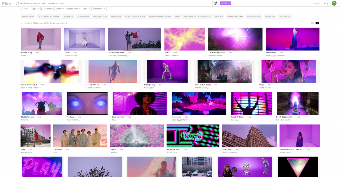Open This Is What You Came For thumbnail
The width and height of the screenshot is (340, 177).
click(x=299, y=136)
